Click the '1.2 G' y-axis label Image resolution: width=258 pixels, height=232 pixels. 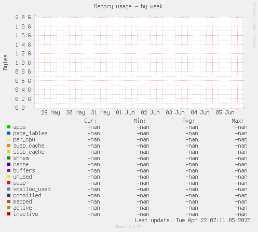(x=23, y=53)
